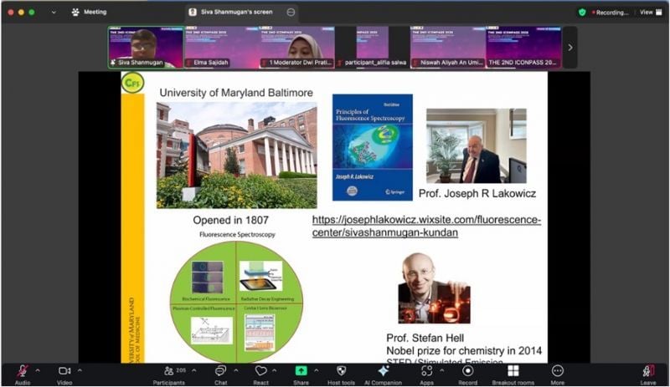Click the More options button

click(x=557, y=371)
